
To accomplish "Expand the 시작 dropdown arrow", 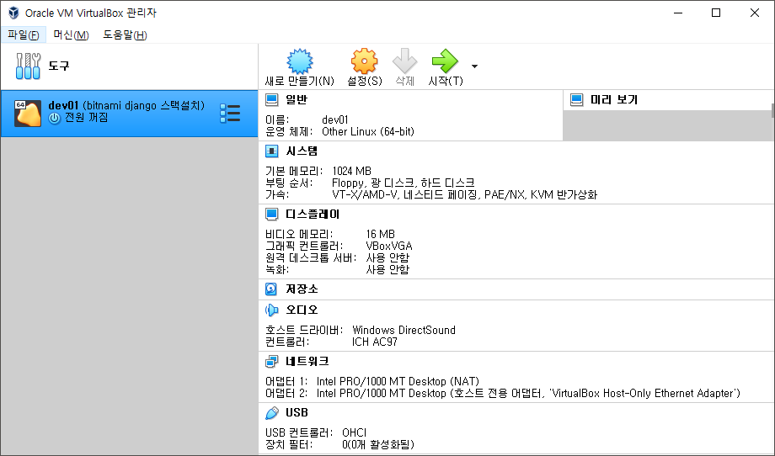I will [474, 66].
